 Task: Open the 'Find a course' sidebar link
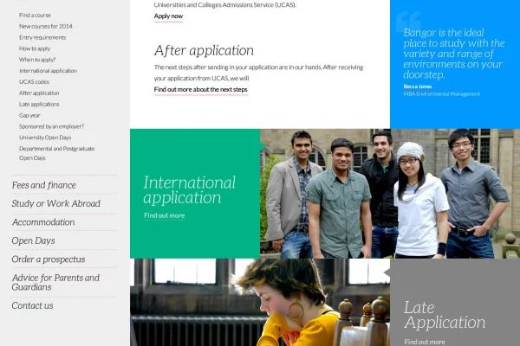36,15
